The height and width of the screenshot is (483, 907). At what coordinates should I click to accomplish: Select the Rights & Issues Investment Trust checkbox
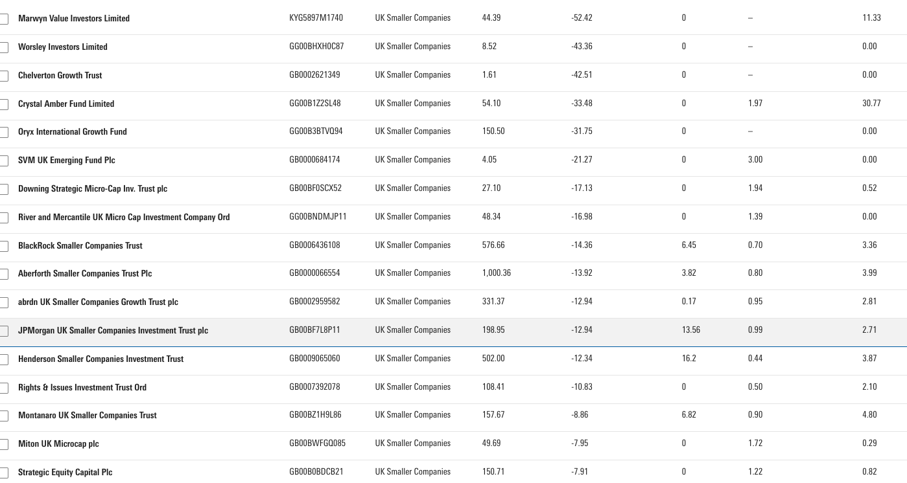pyautogui.click(x=3, y=388)
